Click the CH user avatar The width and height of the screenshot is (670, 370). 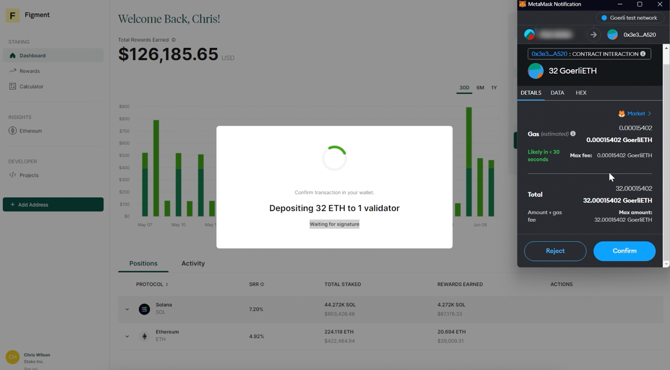[13, 357]
